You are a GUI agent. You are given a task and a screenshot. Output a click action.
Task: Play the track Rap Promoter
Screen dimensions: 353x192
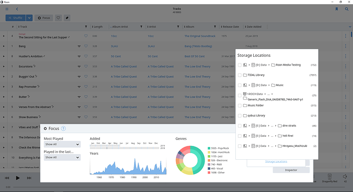pyautogui.click(x=4, y=87)
